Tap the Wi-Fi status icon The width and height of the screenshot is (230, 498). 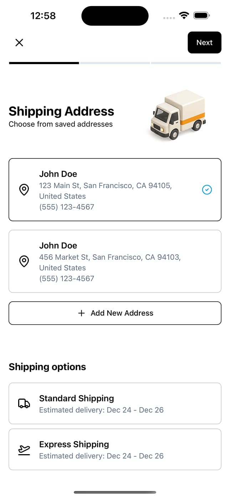184,16
